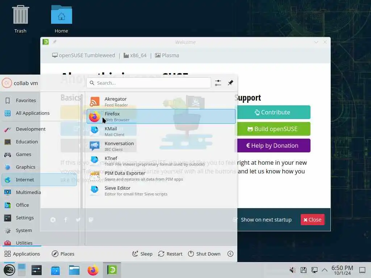Open Firefox Web Browser from the menu
This screenshot has height=278, width=371.
tap(161, 116)
